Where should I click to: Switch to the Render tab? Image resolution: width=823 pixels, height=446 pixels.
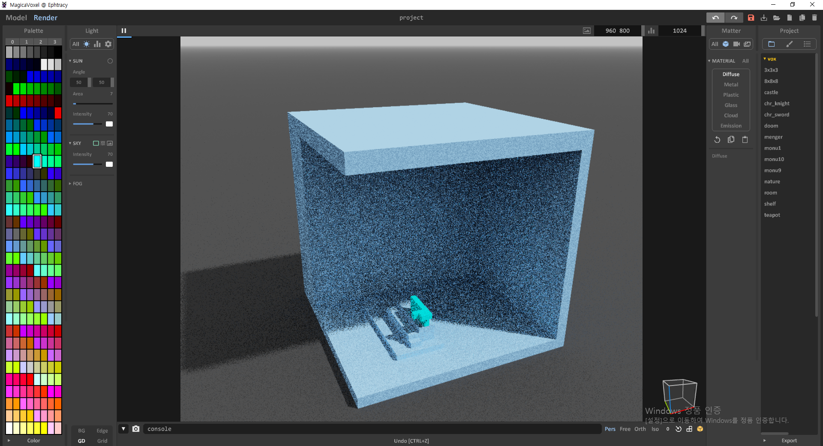tap(45, 18)
